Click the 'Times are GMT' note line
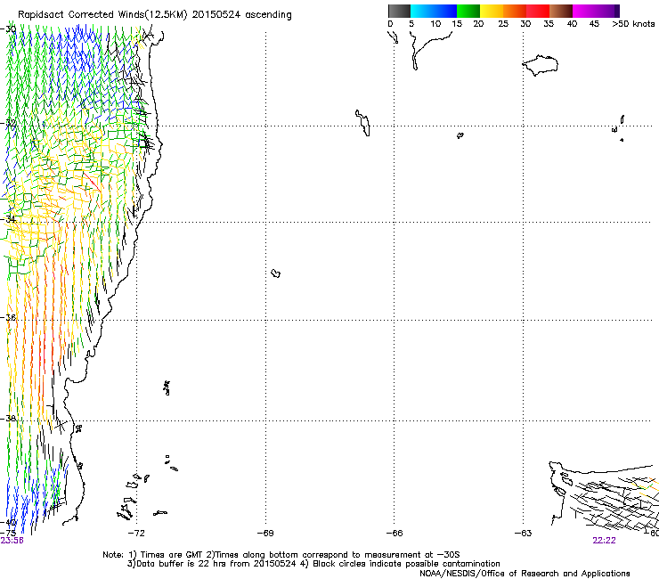 click(x=281, y=555)
